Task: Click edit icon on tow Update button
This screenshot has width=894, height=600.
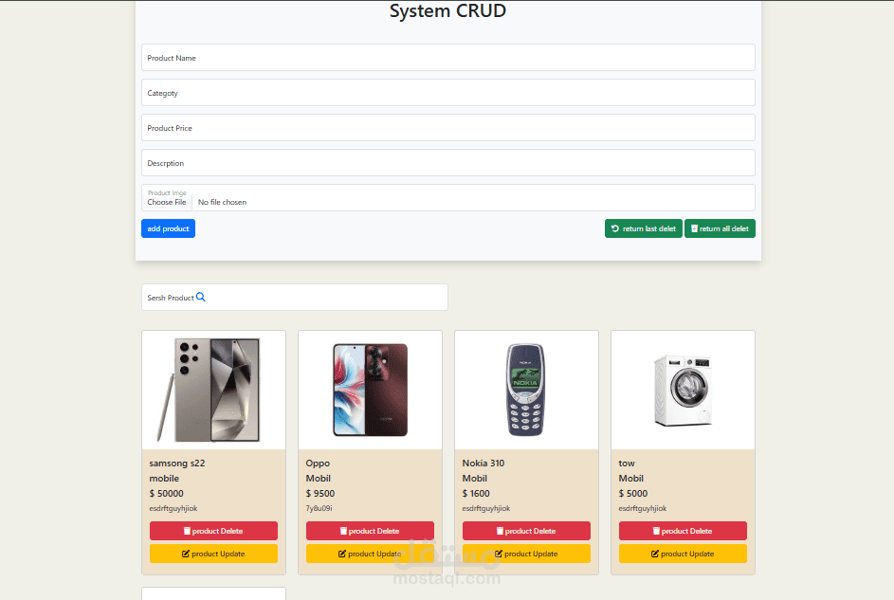Action: click(x=654, y=554)
